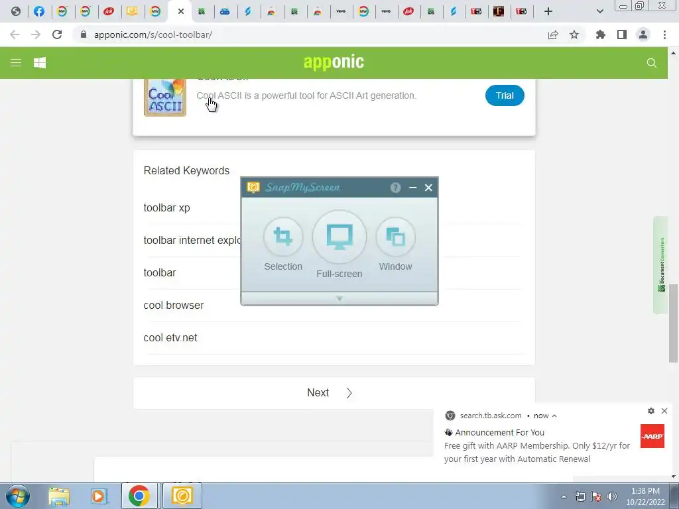Open a new browser tab
The image size is (679, 509).
point(548,11)
